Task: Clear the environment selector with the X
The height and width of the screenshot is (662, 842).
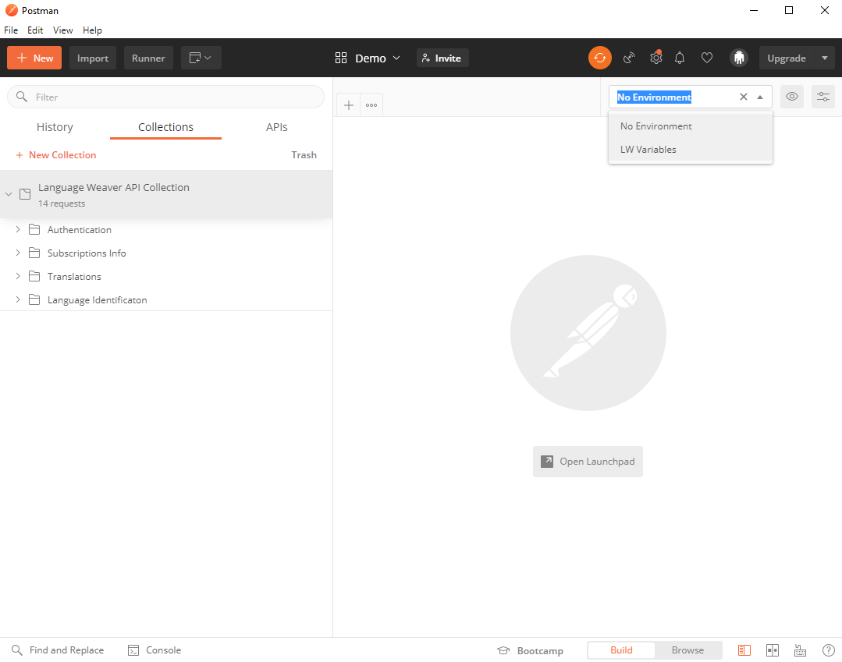Action: 743,97
